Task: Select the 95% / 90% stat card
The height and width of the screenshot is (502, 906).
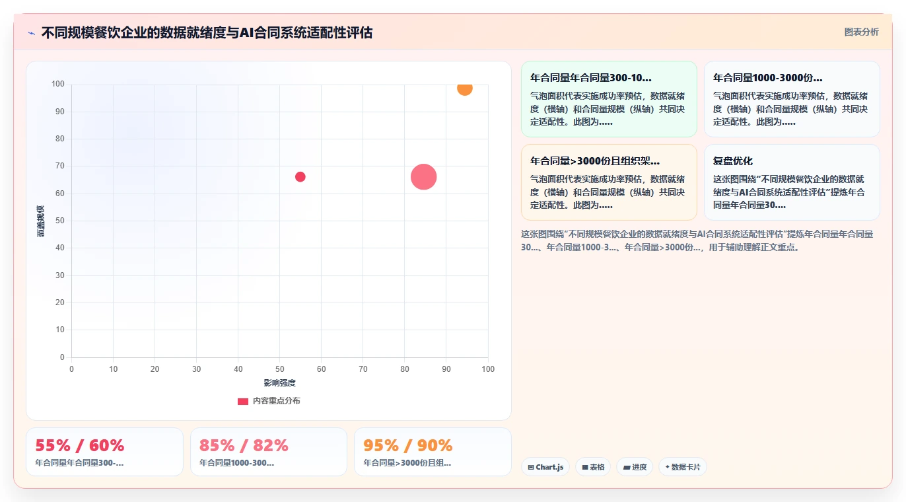Action: (x=433, y=452)
